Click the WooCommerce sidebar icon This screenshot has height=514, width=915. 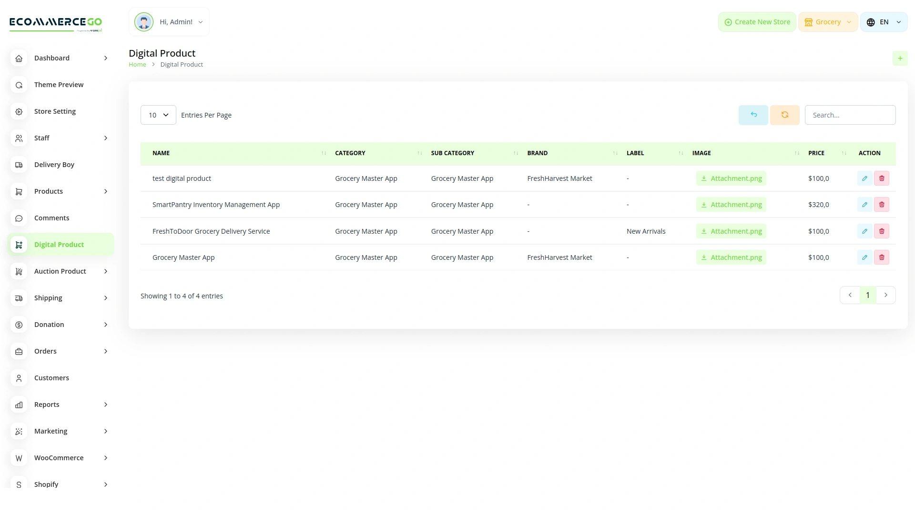[x=19, y=458]
